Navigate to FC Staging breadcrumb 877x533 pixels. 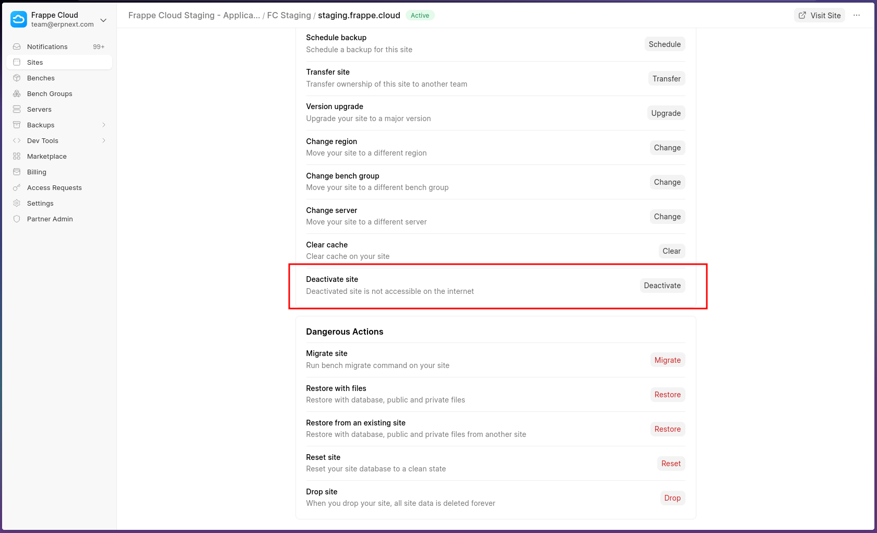click(289, 15)
